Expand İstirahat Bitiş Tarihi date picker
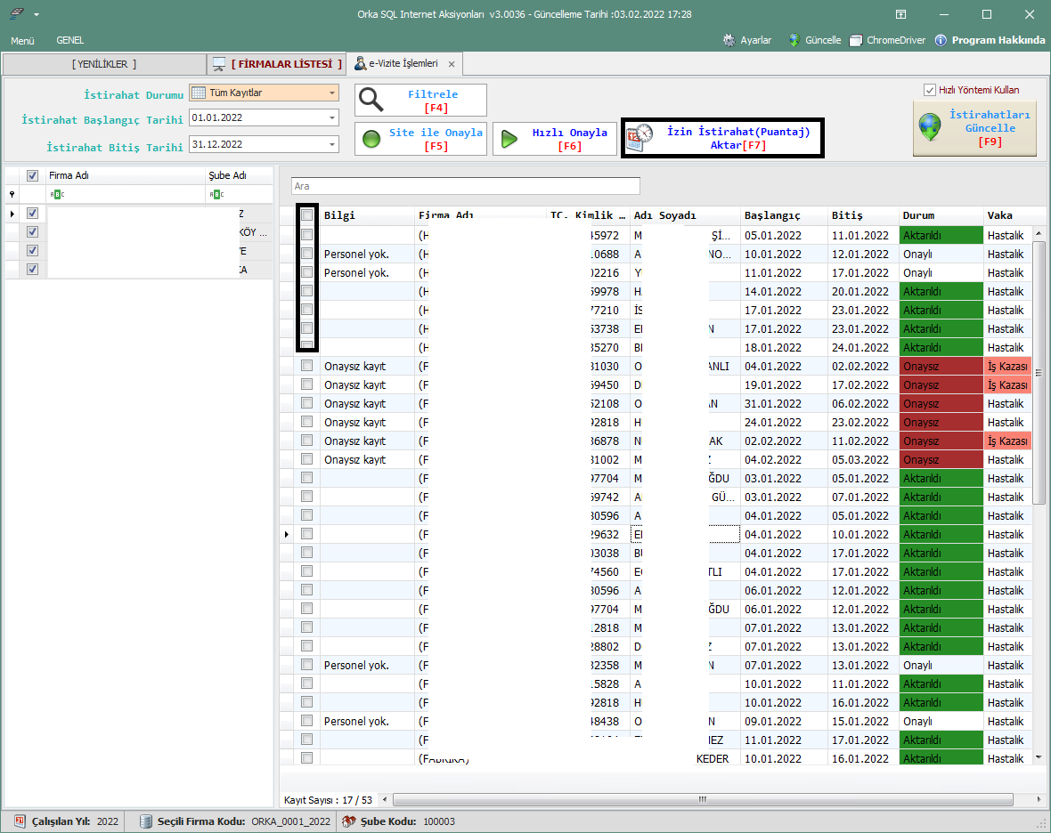 tap(332, 144)
